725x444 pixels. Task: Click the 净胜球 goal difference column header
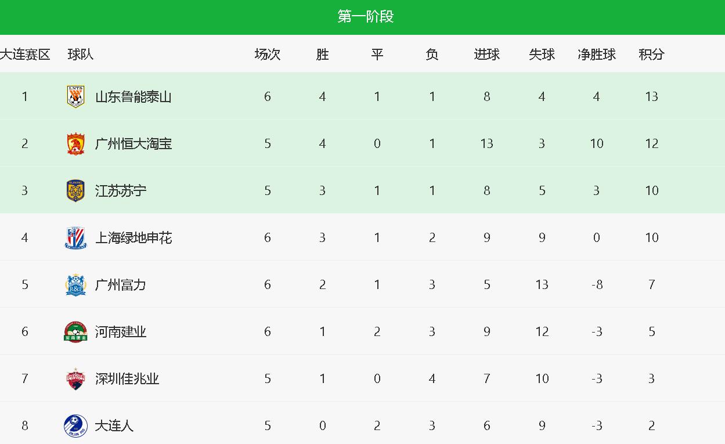tap(597, 55)
